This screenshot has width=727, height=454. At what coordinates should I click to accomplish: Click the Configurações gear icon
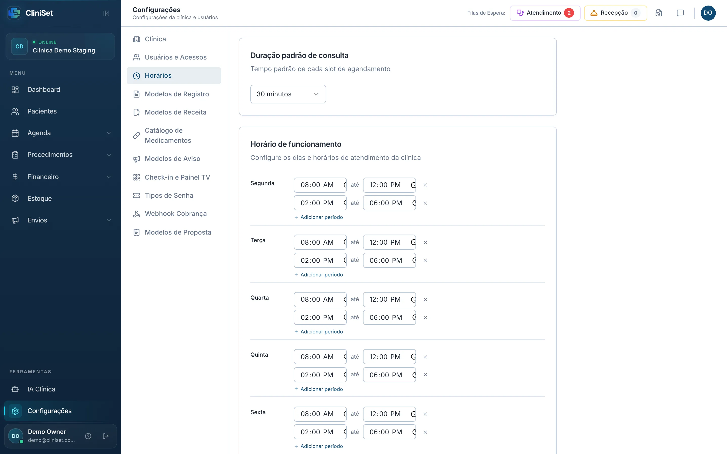[15, 411]
